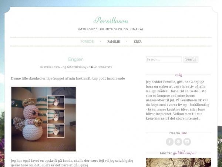Click the comment bubble icon beside No Comments
Screen dimensions: 222x167
pos(92,67)
